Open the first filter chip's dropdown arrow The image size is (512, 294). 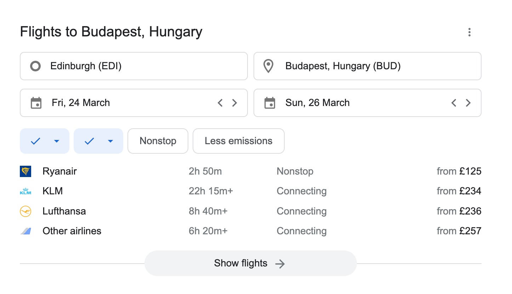57,141
